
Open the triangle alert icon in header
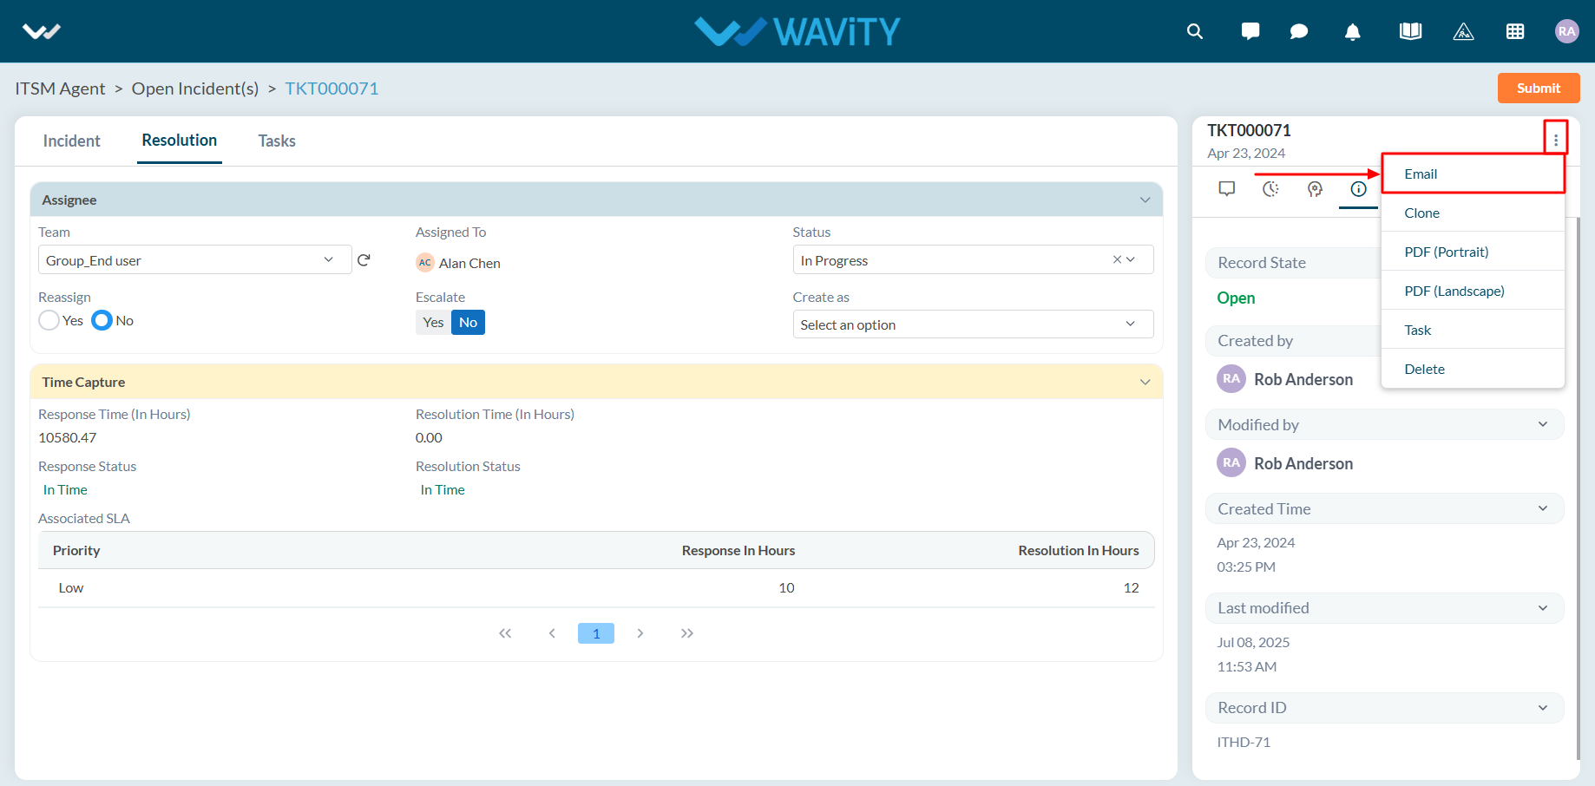1463,31
